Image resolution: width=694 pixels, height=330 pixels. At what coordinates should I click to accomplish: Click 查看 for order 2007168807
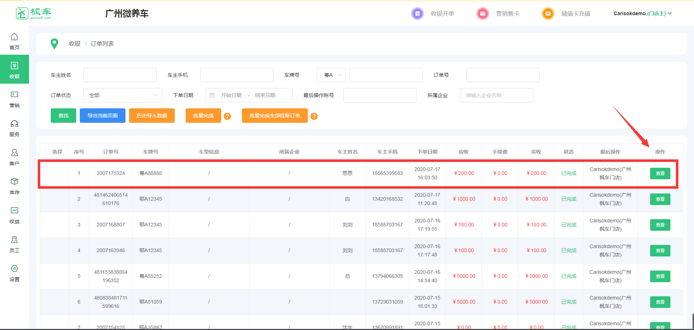click(x=660, y=225)
